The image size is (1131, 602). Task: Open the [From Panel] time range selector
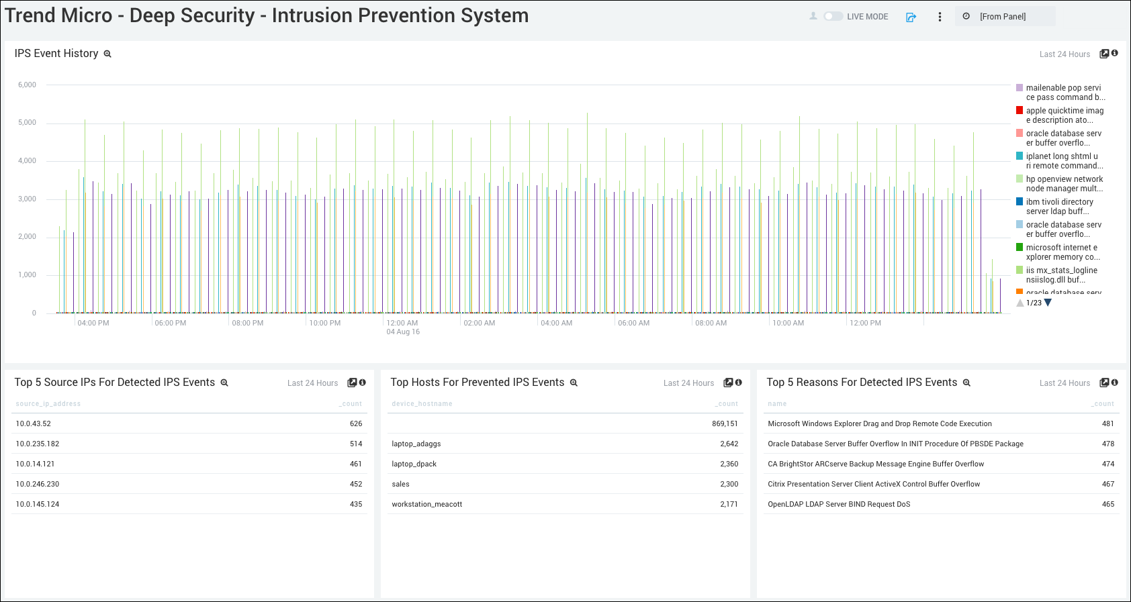(x=1004, y=17)
